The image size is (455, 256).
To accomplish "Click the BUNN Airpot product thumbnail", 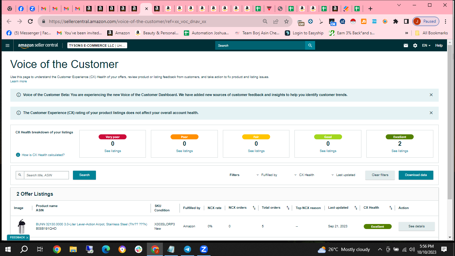I will pyautogui.click(x=21, y=227).
